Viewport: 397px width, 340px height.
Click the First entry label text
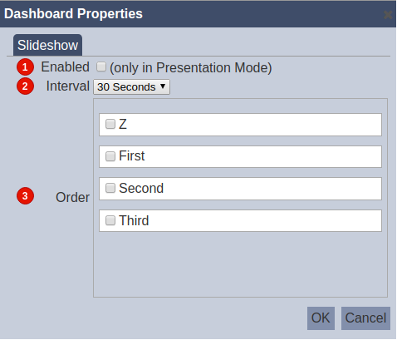[x=132, y=155]
